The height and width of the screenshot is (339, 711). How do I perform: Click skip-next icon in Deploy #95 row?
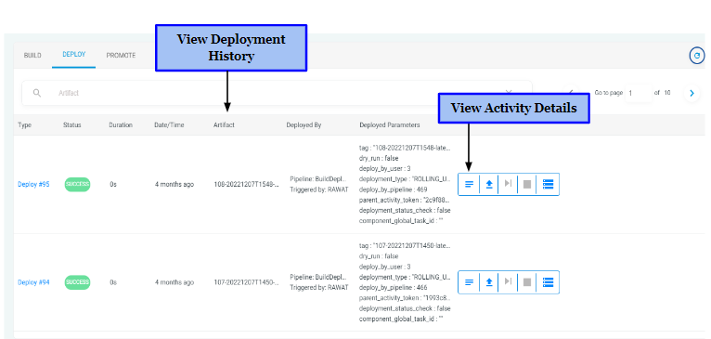tap(509, 183)
